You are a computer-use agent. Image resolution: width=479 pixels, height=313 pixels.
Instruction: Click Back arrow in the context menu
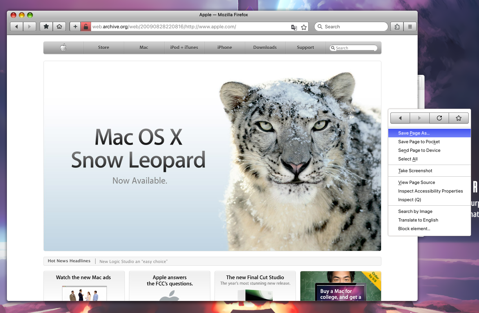click(400, 118)
